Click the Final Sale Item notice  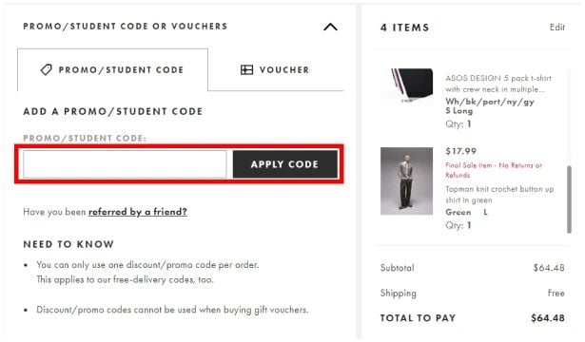(494, 170)
